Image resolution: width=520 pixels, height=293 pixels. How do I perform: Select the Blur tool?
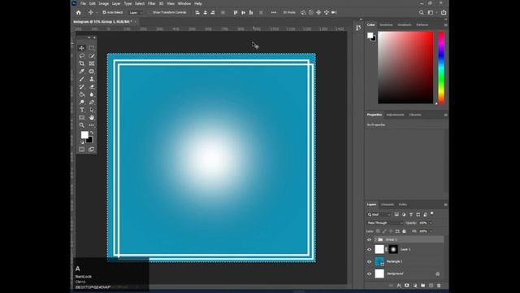[92, 94]
